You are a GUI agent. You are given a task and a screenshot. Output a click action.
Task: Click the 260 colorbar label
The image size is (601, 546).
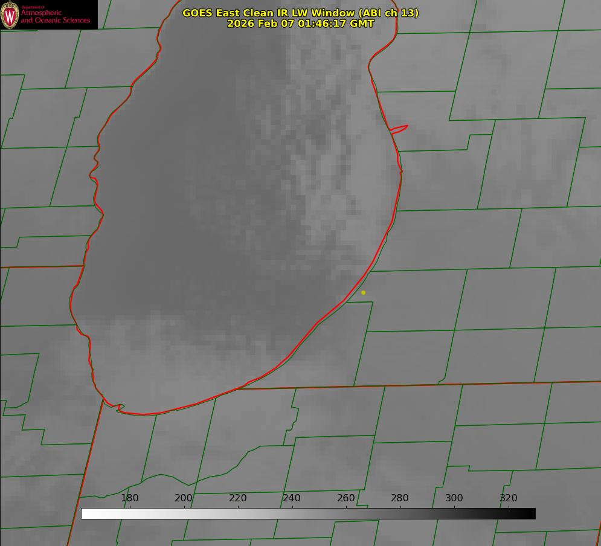(x=346, y=498)
